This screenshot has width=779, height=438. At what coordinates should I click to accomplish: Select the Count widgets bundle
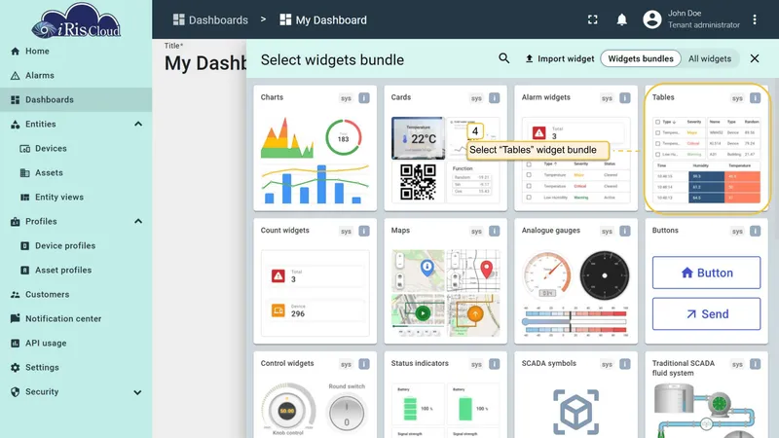(315, 281)
